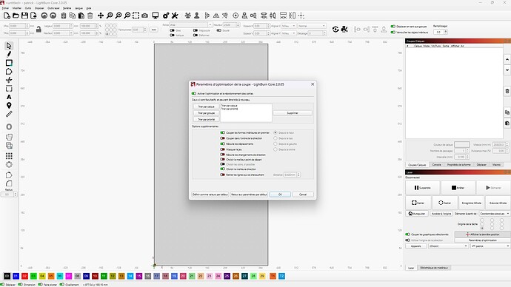Open the (Choisir) port dropdown

pyautogui.click(x=449, y=246)
